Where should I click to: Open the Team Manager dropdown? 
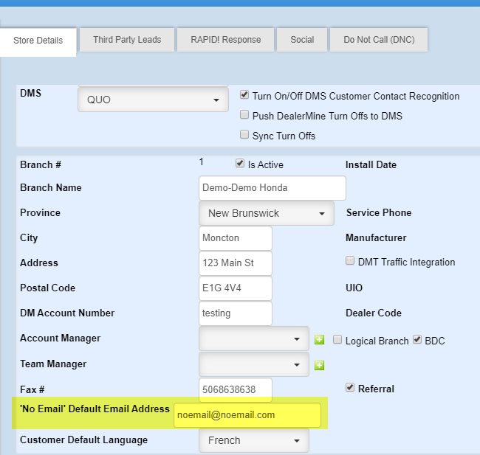tap(254, 364)
